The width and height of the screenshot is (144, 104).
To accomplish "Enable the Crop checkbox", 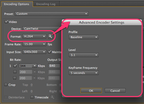I will (x=6, y=85).
